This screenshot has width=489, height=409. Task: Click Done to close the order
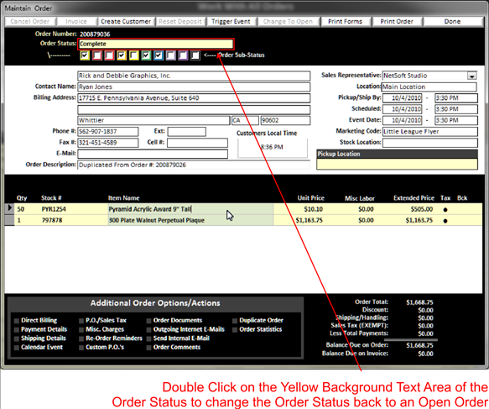point(452,22)
